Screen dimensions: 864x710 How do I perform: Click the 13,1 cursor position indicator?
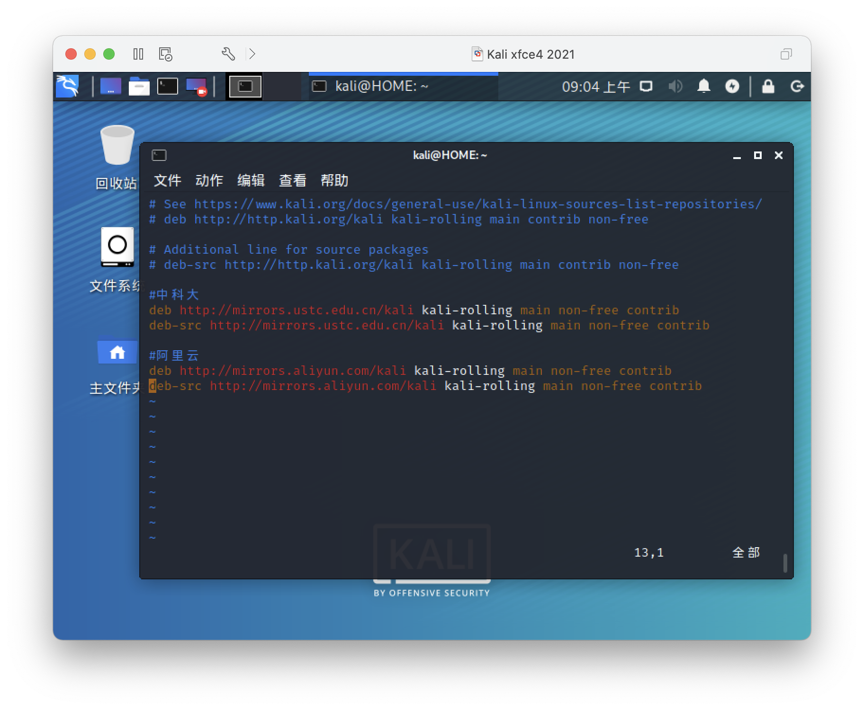[649, 552]
